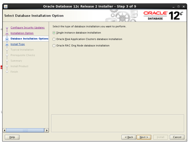
Task: Cancel the Oracle installer
Action: [x=177, y=137]
